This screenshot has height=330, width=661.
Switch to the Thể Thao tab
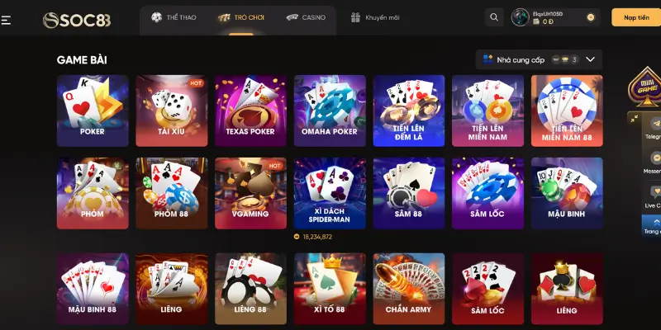(174, 17)
